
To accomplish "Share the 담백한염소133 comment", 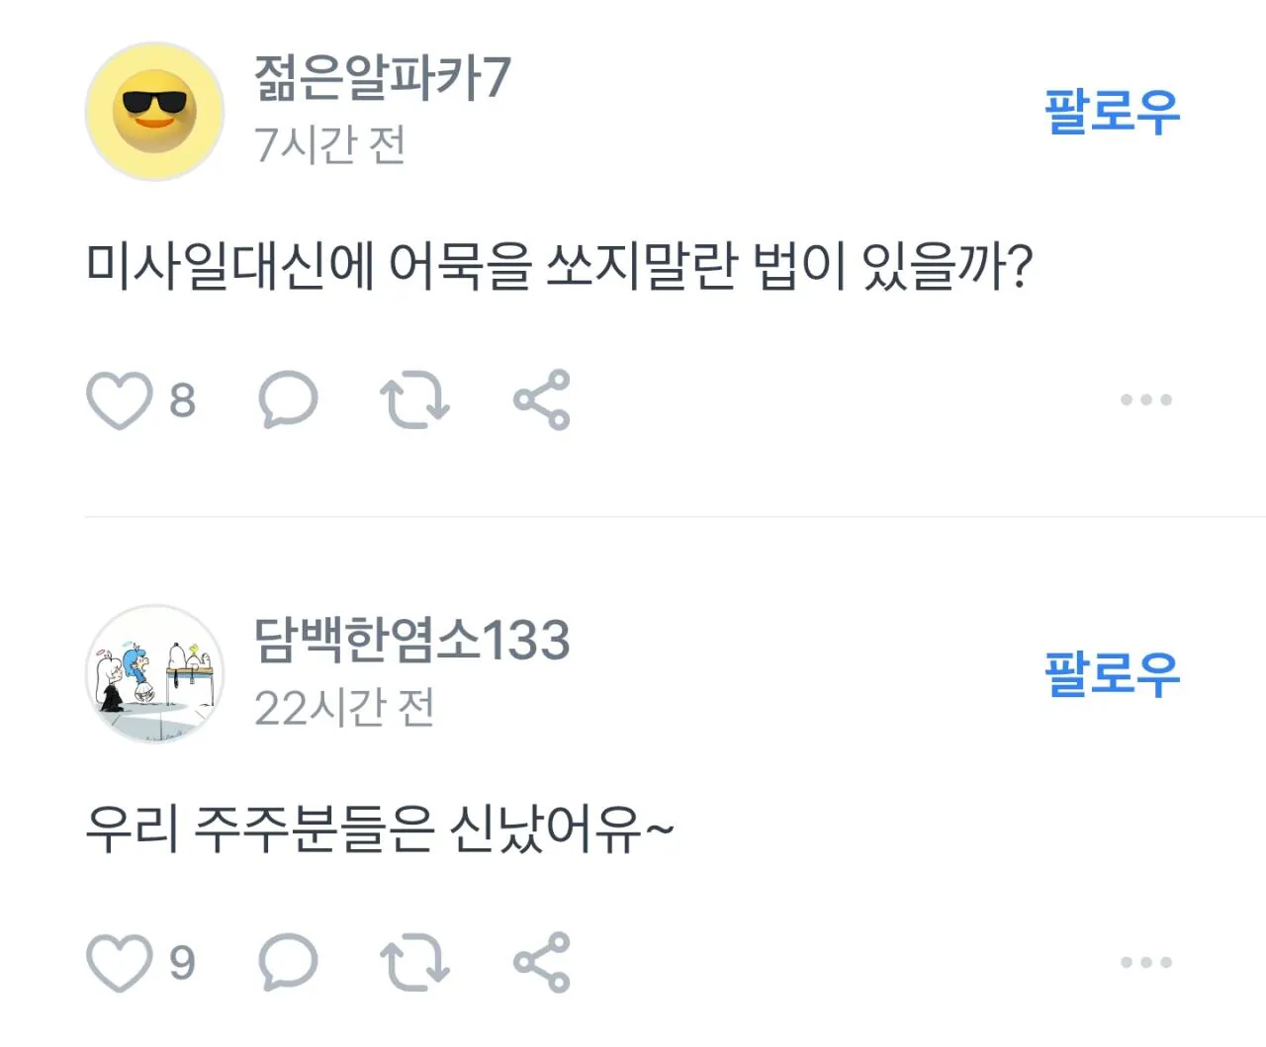I will tap(542, 963).
